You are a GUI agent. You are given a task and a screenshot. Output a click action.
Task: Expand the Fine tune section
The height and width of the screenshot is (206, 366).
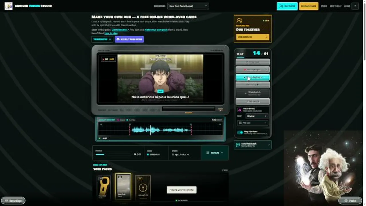tap(253, 123)
